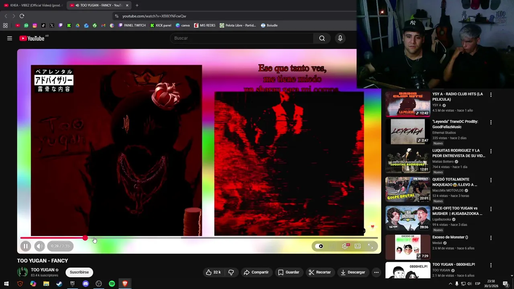Viewport: 514px width, 289px height.
Task: Open "Leyenda" TraneDC video thumbnail
Action: [x=408, y=131]
